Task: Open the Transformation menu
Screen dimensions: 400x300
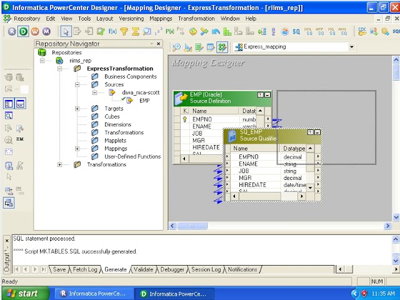Action: 196,19
